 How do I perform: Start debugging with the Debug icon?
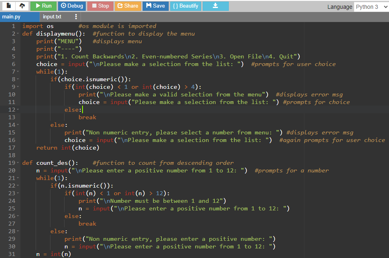pyautogui.click(x=71, y=6)
